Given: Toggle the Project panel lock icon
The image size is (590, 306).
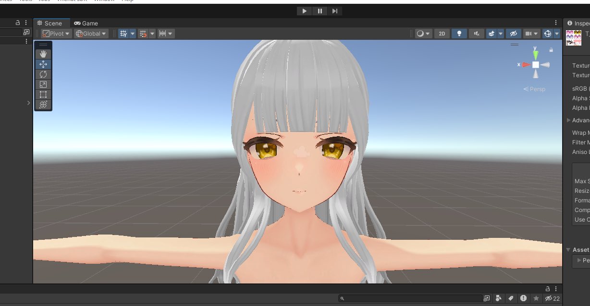Looking at the screenshot, I should click(547, 289).
